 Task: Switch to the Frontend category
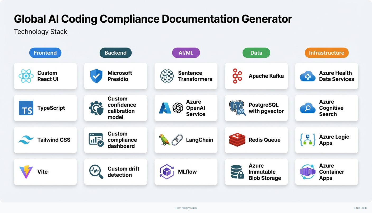pyautogui.click(x=45, y=53)
